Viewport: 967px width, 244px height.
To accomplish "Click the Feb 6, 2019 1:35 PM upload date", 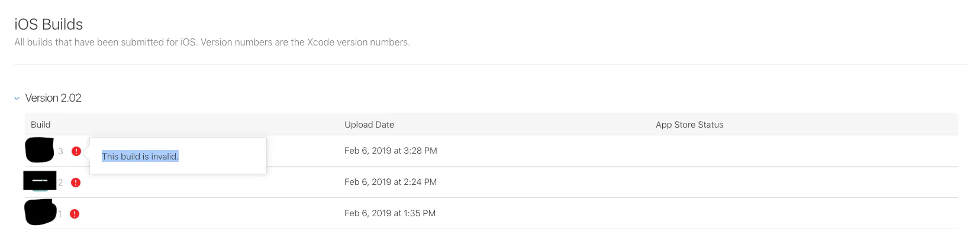I will click(x=390, y=213).
